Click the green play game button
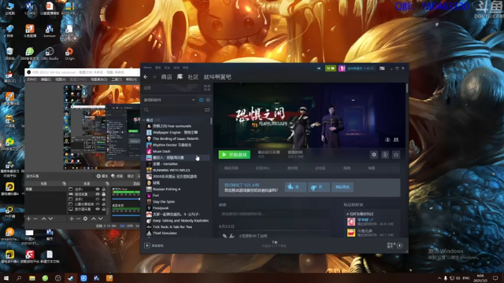Viewport: 504px width, 283px height. pos(235,155)
